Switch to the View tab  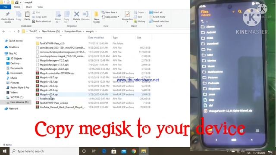40,7
